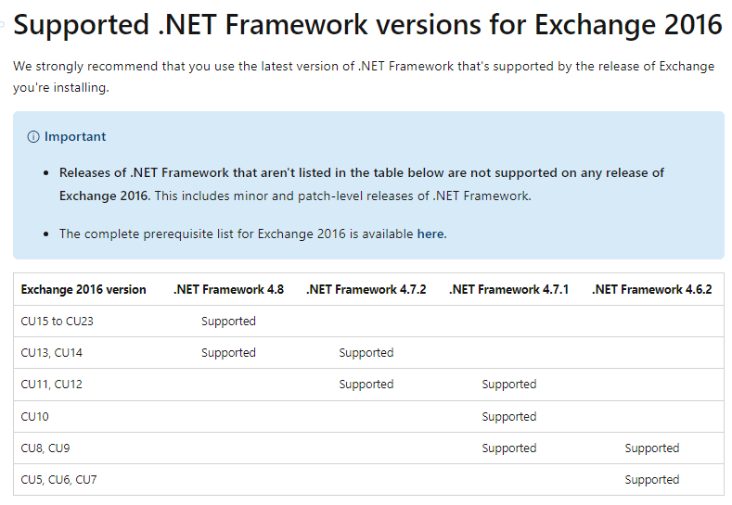This screenshot has height=505, width=732.
Task: Click the .NET Framework 4.7.1 column header
Action: tap(508, 290)
